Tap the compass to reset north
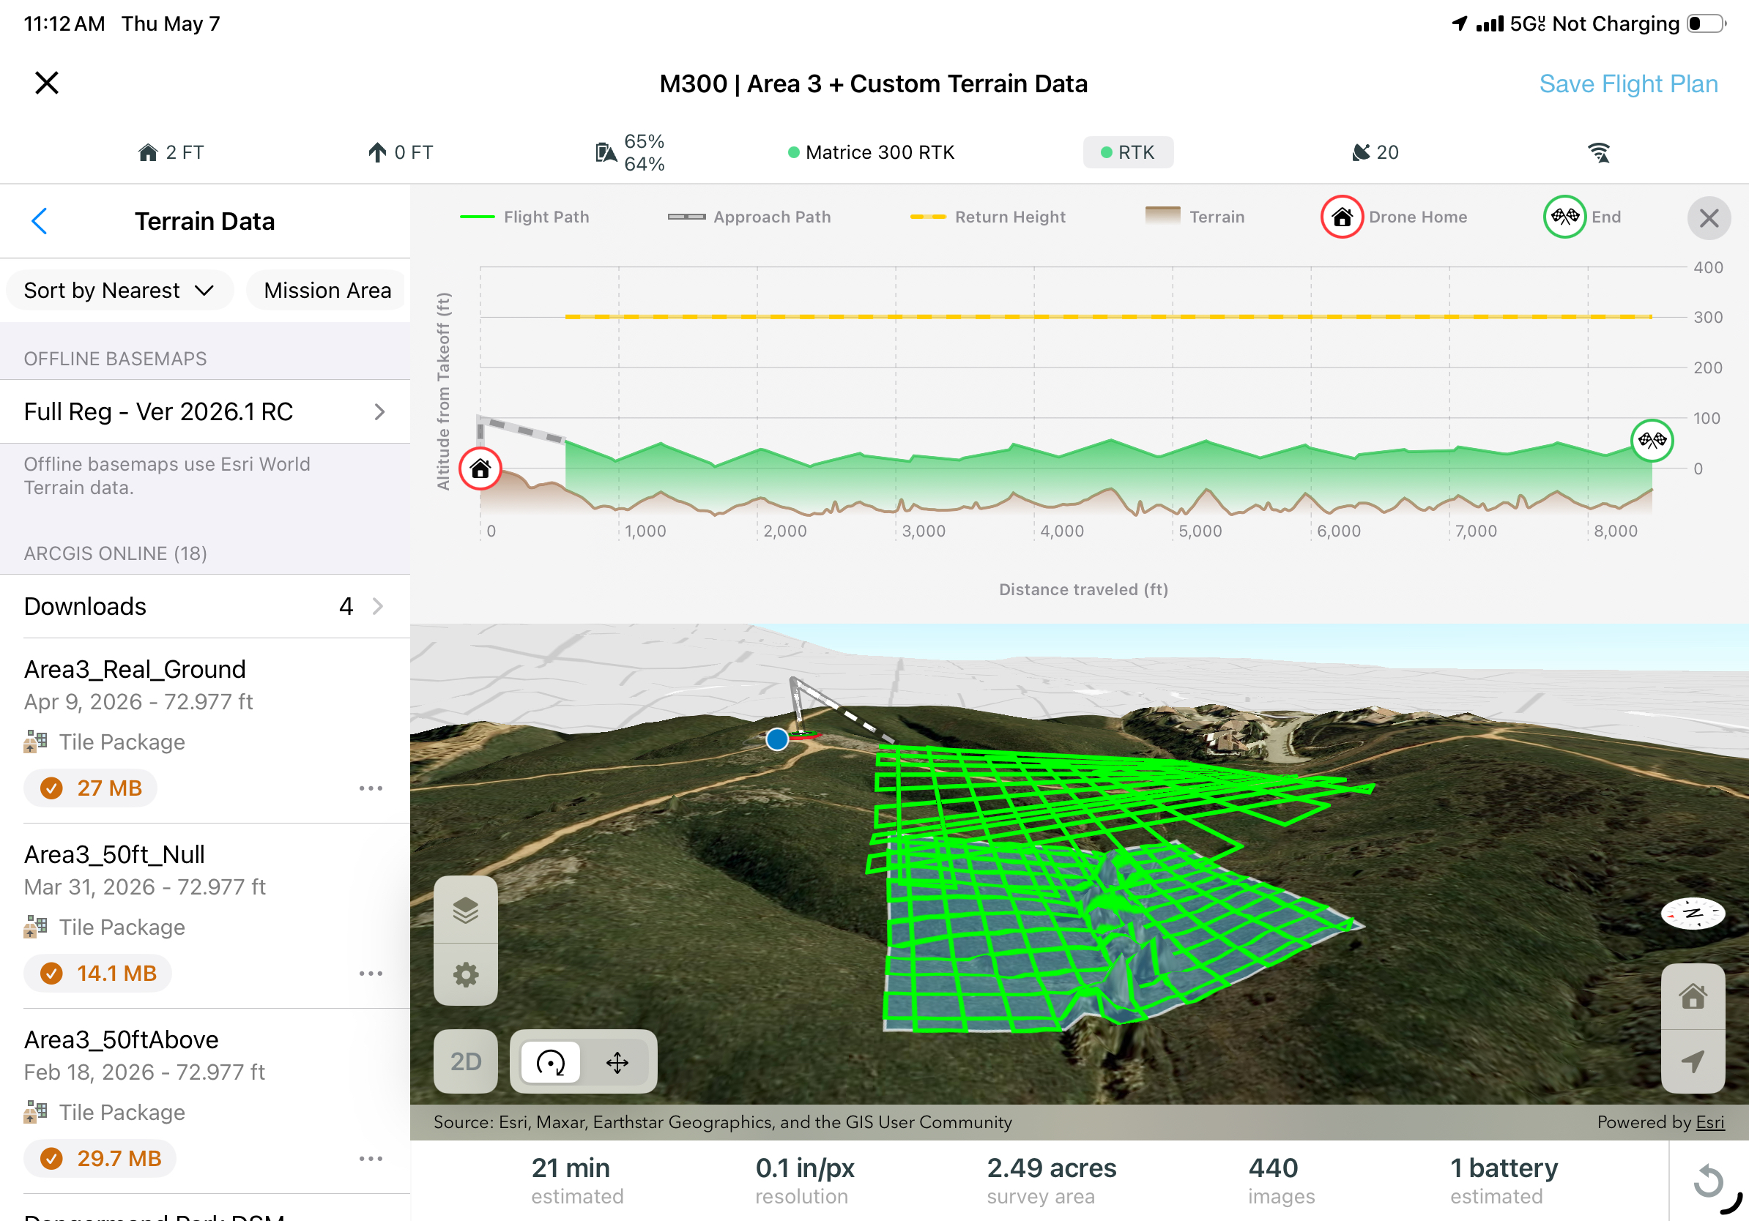The image size is (1749, 1221). tap(1693, 914)
